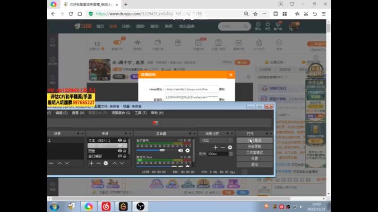Reload the Douyu page in the browser
Image resolution: width=378 pixels, height=212 pixels.
click(70, 14)
